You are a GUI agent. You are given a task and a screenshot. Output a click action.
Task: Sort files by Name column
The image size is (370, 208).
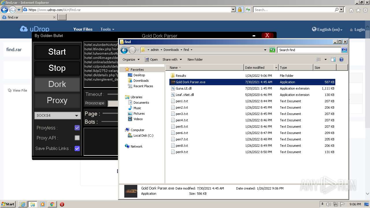click(x=205, y=68)
